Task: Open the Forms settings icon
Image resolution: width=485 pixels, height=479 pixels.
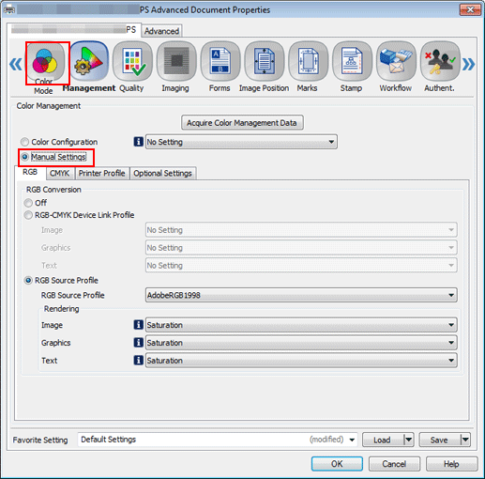Action: 220,61
